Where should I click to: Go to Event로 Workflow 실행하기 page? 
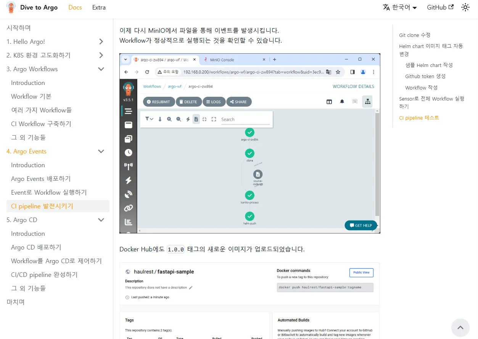49,192
